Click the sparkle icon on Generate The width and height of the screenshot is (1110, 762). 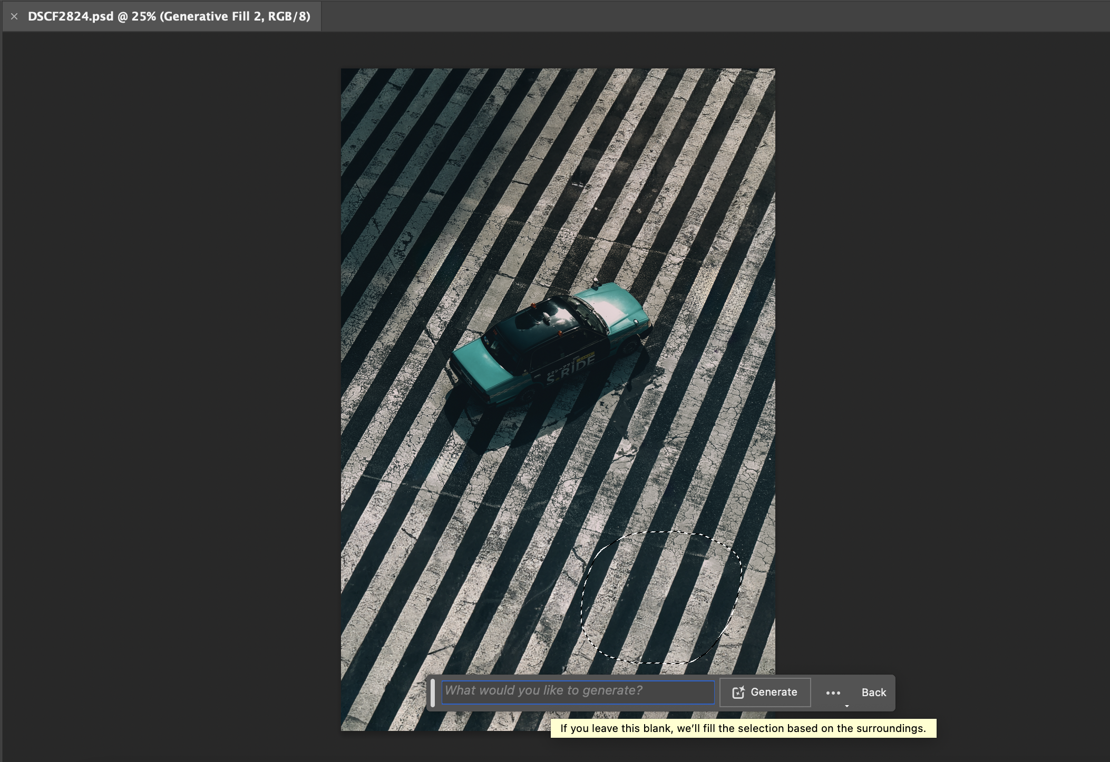click(738, 692)
